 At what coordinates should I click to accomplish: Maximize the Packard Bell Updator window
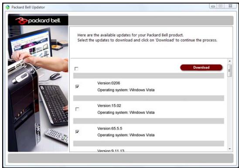point(220,6)
